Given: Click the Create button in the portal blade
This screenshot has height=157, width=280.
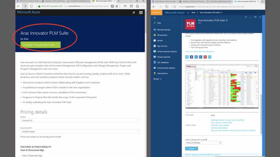Looking at the screenshot, I should click(191, 149).
